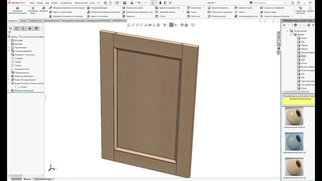The image size is (322, 181).
Task: Click the Rebuild traffic light icon
Action: [160, 3]
